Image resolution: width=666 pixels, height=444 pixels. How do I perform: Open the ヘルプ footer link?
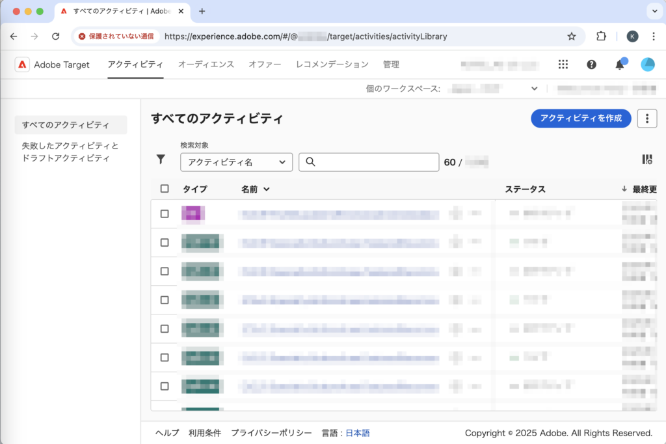[x=167, y=433]
